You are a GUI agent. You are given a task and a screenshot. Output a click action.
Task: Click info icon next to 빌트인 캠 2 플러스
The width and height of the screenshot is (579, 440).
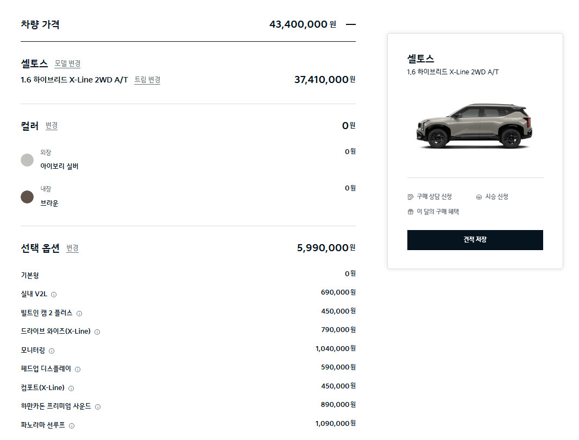79,314
